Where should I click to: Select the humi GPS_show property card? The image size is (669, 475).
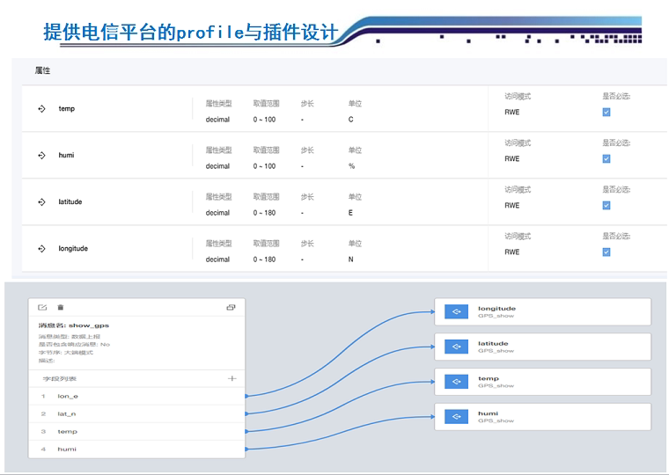(543, 417)
